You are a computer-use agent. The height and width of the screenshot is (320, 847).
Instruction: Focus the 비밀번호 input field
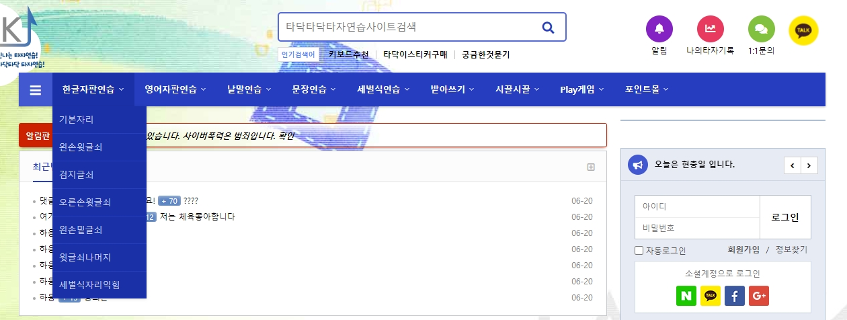point(697,228)
